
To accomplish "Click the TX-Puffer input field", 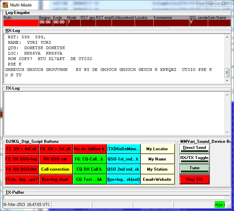I will (114, 197).
